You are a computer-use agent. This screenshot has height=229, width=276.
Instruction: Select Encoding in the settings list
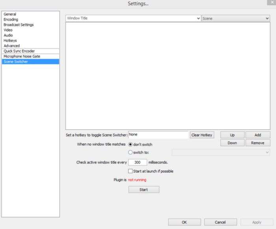[x=11, y=19]
